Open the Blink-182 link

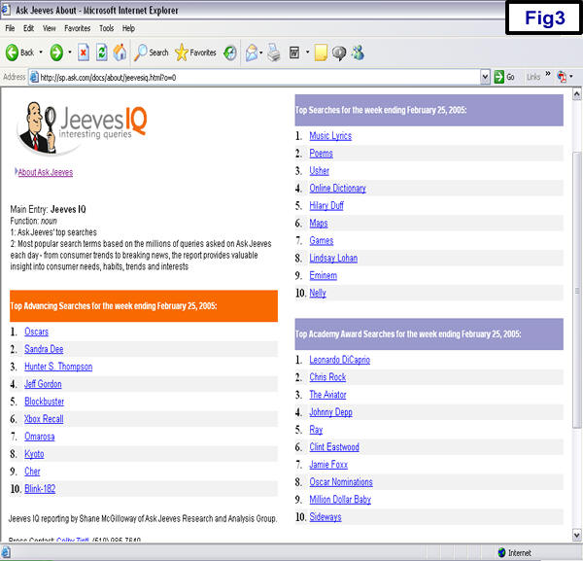[x=40, y=488]
